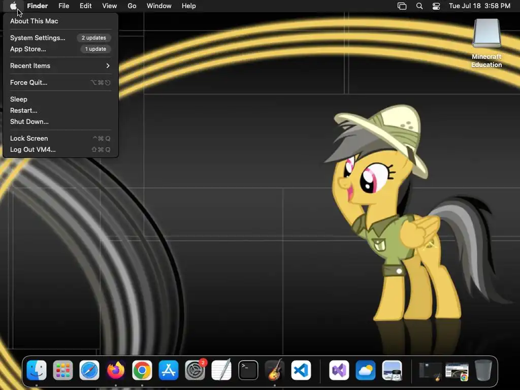This screenshot has width=520, height=390.
Task: Choose Force Quit…
Action: [61, 83]
